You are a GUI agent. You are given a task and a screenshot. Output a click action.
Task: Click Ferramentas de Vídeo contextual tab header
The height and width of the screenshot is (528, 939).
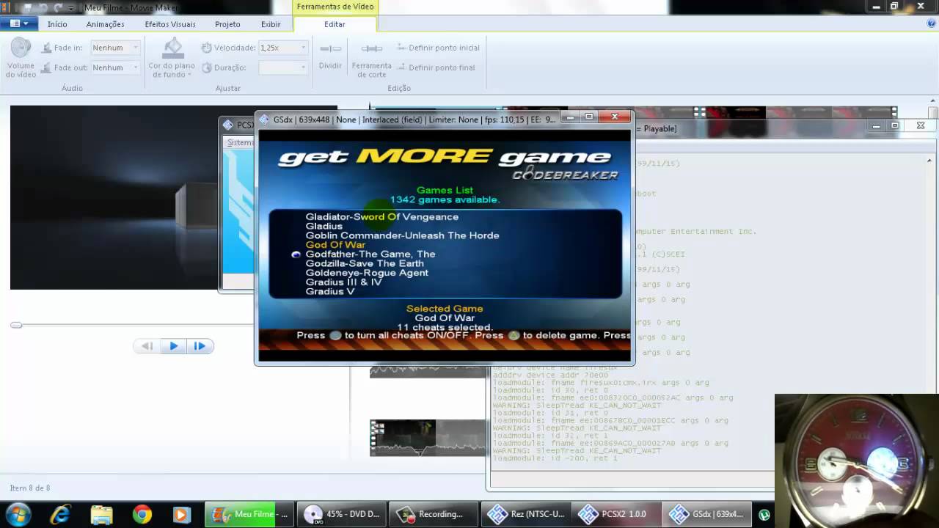click(335, 7)
